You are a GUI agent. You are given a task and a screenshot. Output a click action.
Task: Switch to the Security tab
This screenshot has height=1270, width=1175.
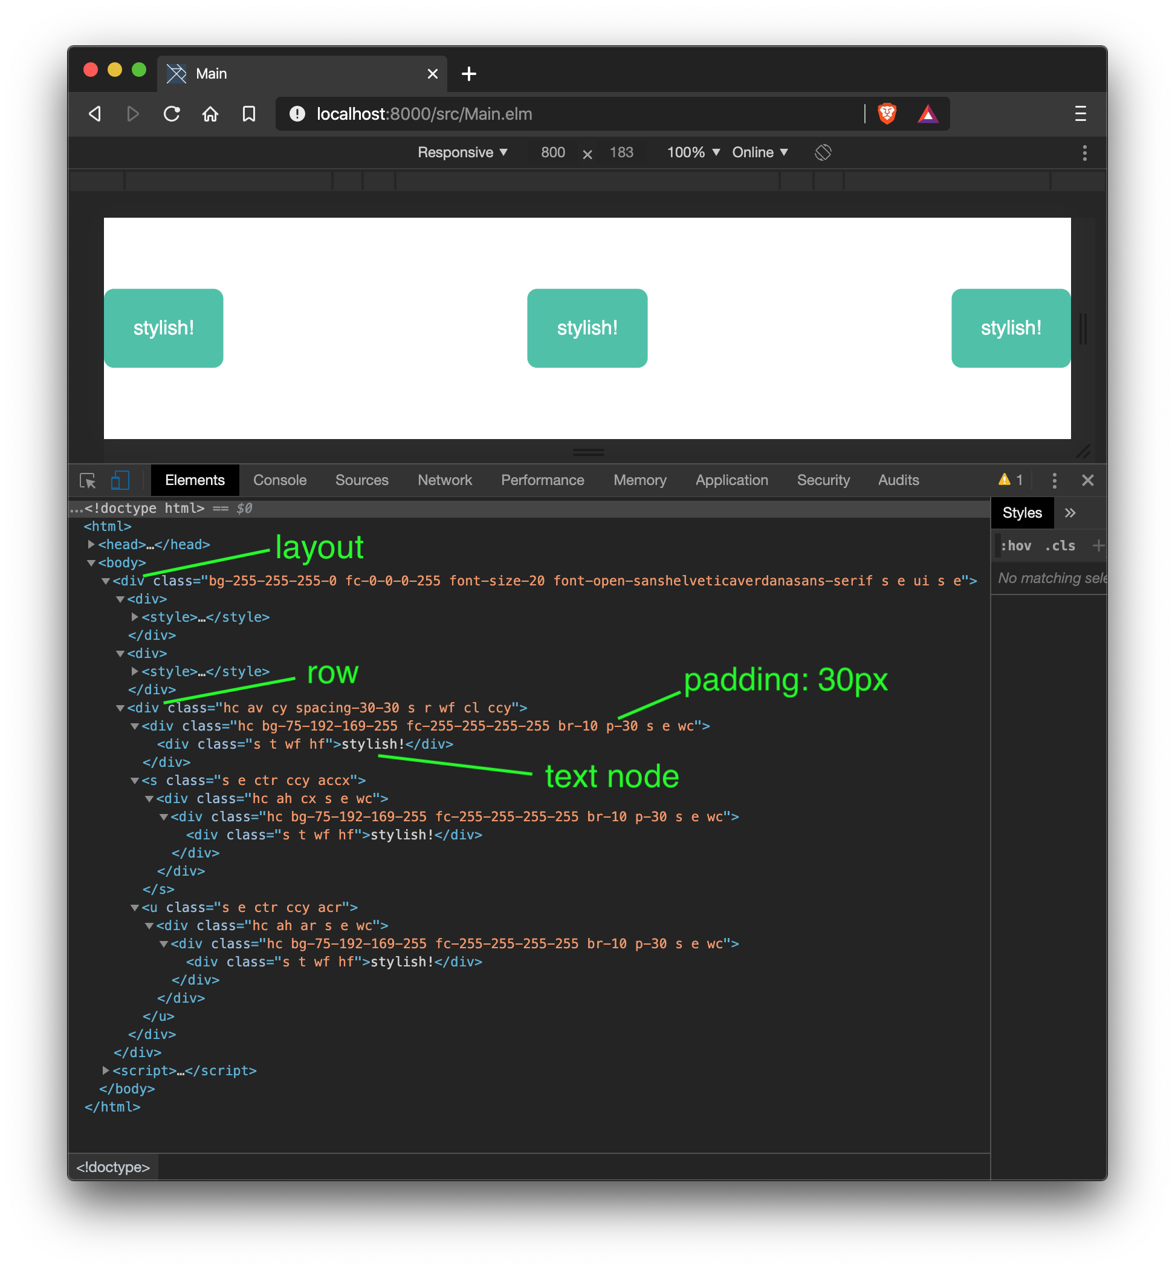coord(823,480)
